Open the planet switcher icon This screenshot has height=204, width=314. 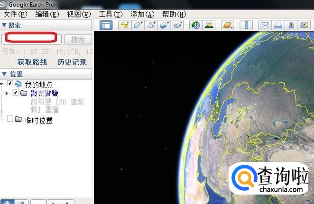click(x=228, y=26)
